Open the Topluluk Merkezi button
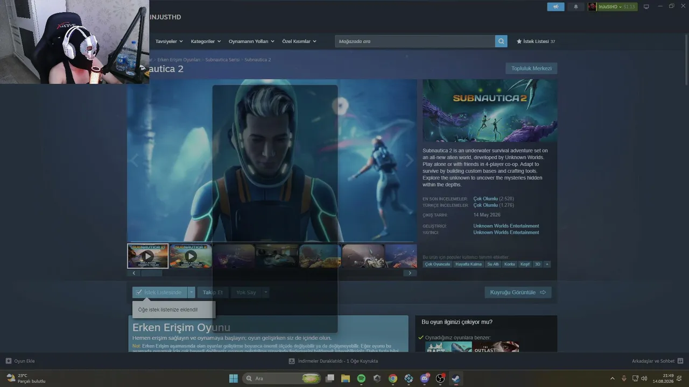689x387 pixels. coord(531,68)
